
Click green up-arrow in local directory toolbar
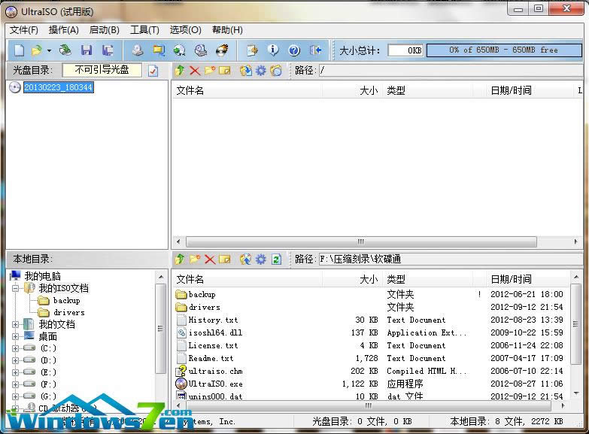pyautogui.click(x=180, y=259)
